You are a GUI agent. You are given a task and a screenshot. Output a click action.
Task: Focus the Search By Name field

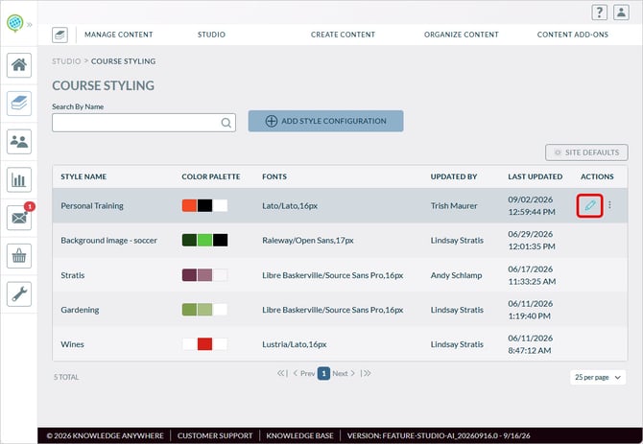click(144, 123)
